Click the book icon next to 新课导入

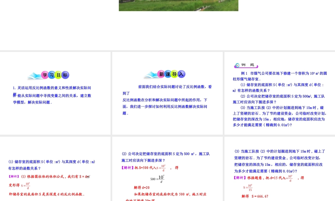(x=150, y=74)
